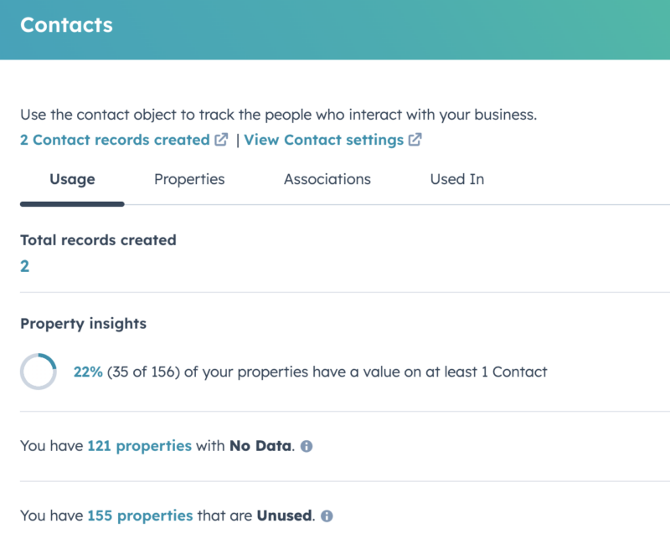Click the 22% properties link
Image resolution: width=670 pixels, height=549 pixels.
88,372
